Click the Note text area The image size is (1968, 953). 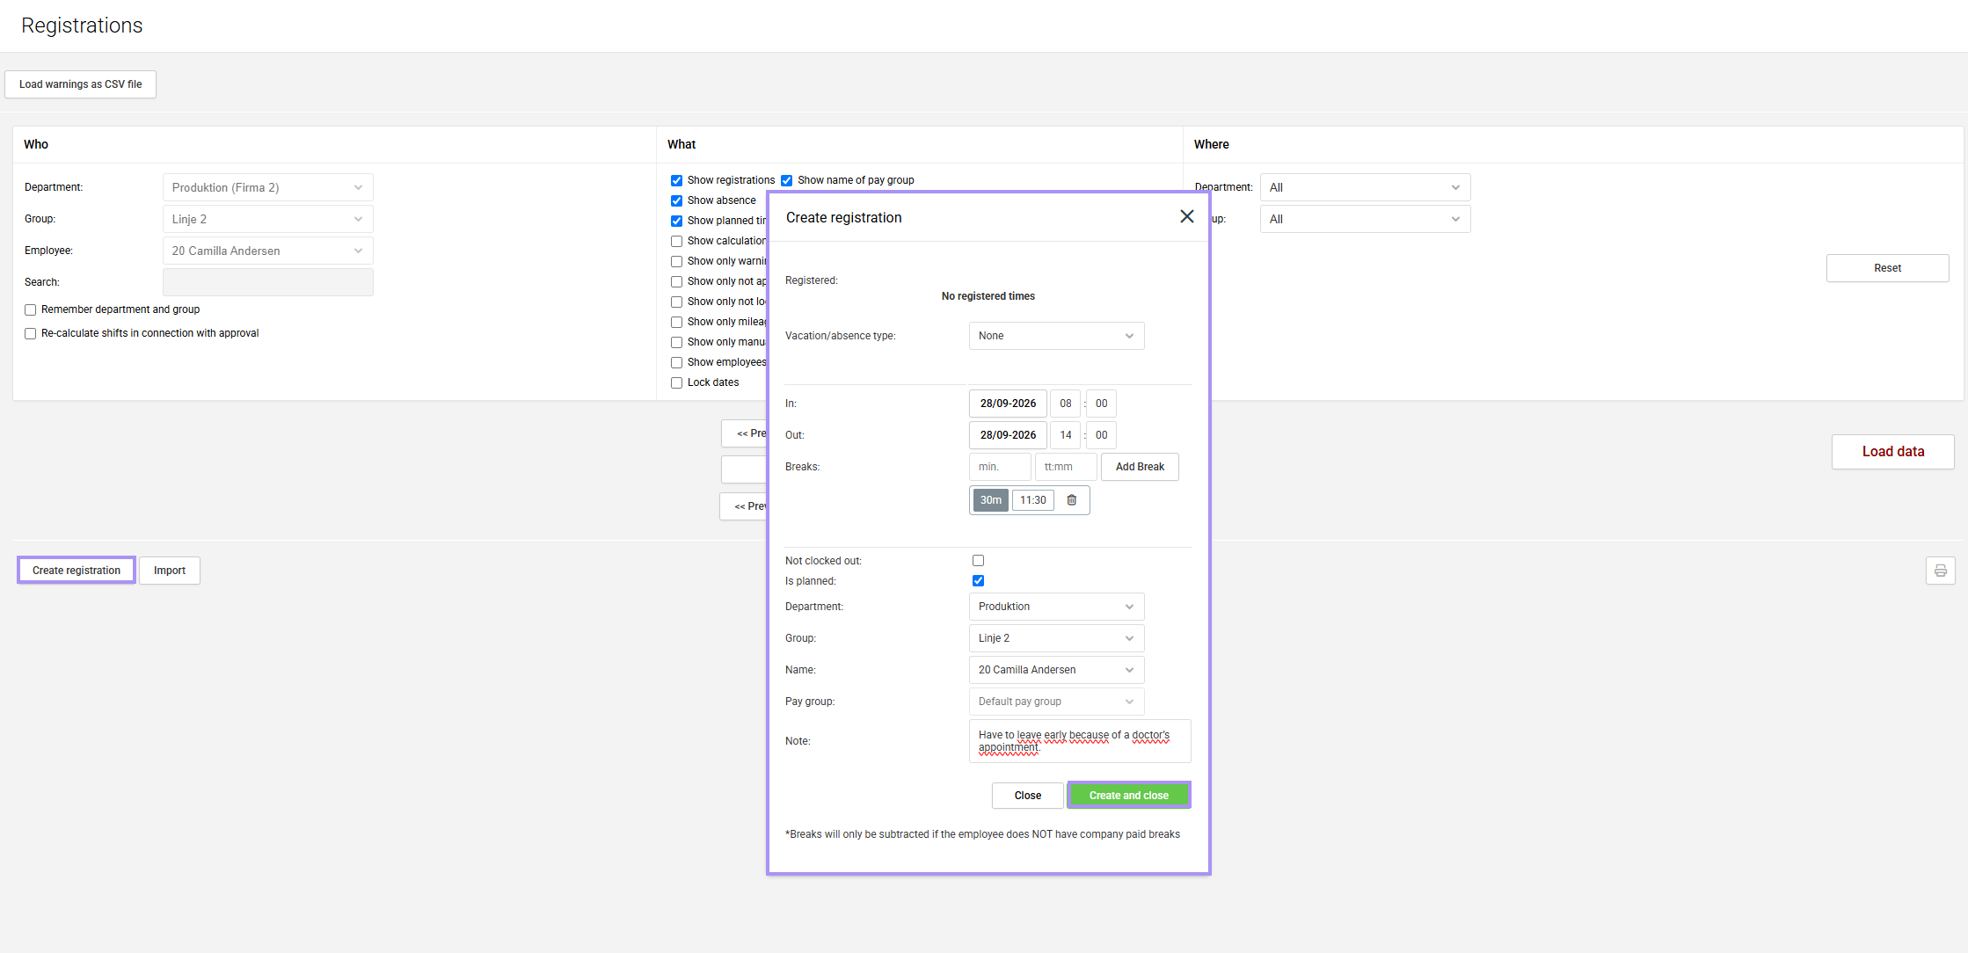1080,741
